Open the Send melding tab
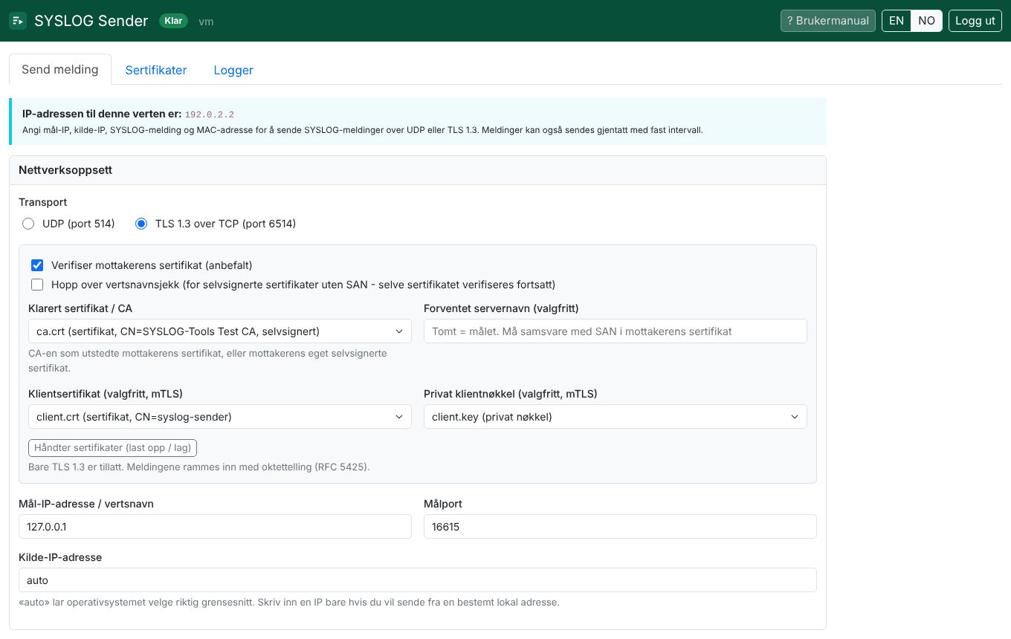The height and width of the screenshot is (639, 1011). point(60,69)
